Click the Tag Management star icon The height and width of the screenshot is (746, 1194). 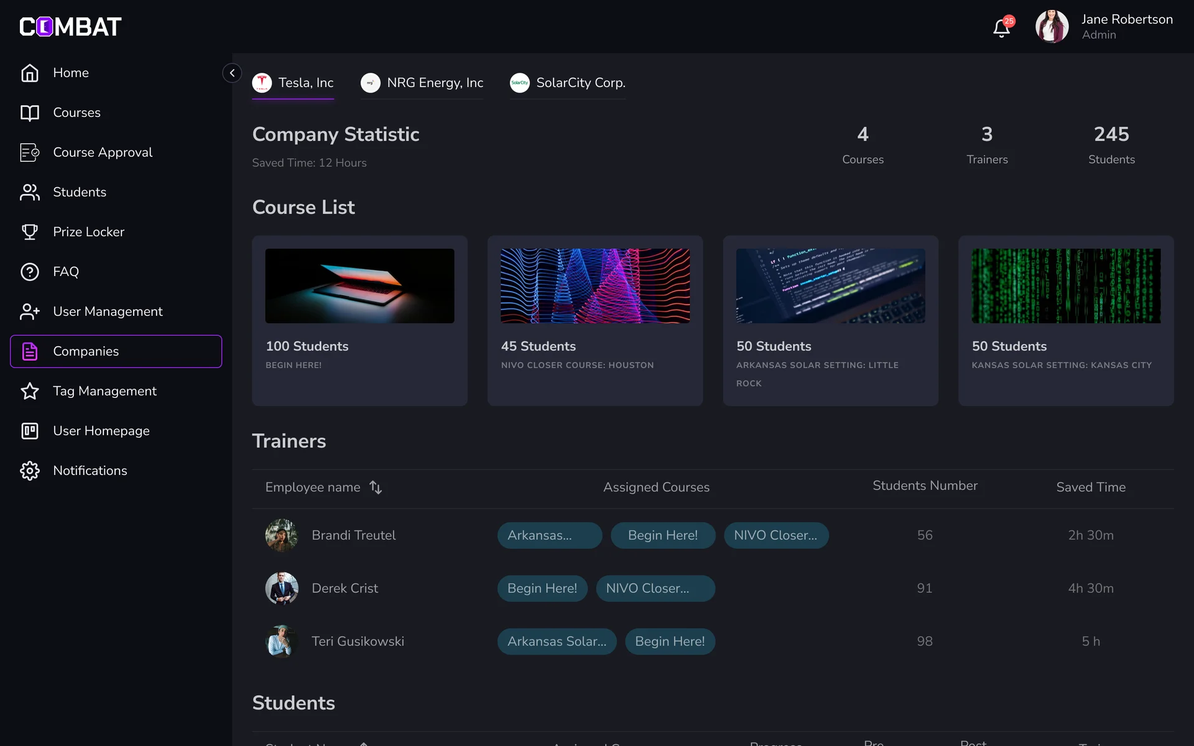[x=30, y=391]
